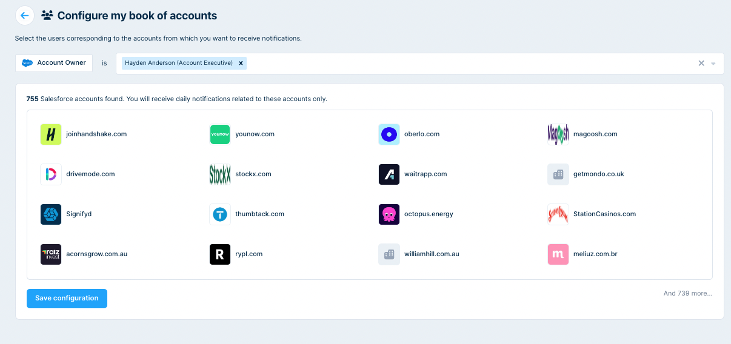
Task: Click the oberlo.com circular logo
Action: click(x=389, y=134)
